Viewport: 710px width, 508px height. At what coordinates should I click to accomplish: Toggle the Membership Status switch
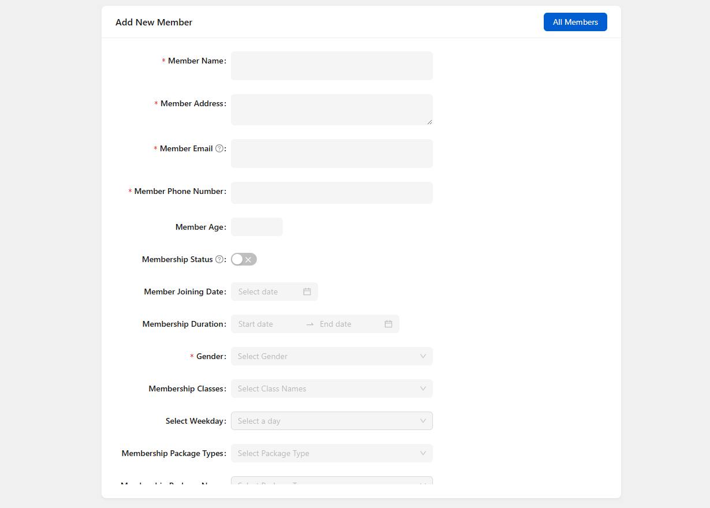(x=244, y=259)
